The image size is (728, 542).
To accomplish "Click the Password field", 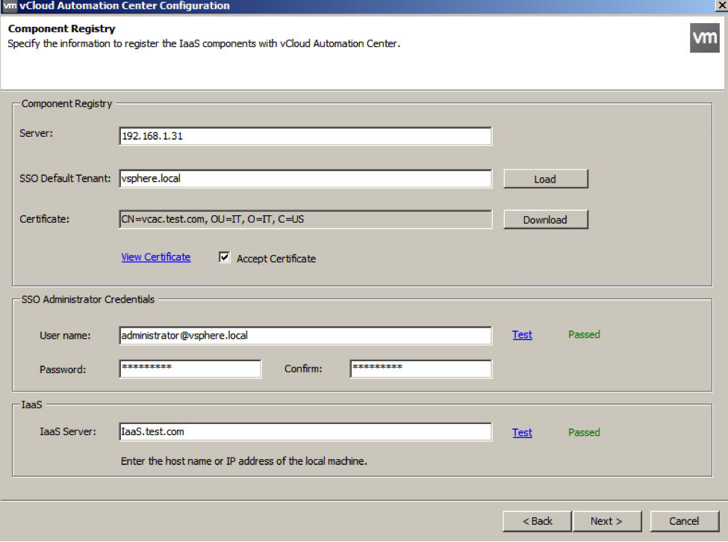I will 190,369.
